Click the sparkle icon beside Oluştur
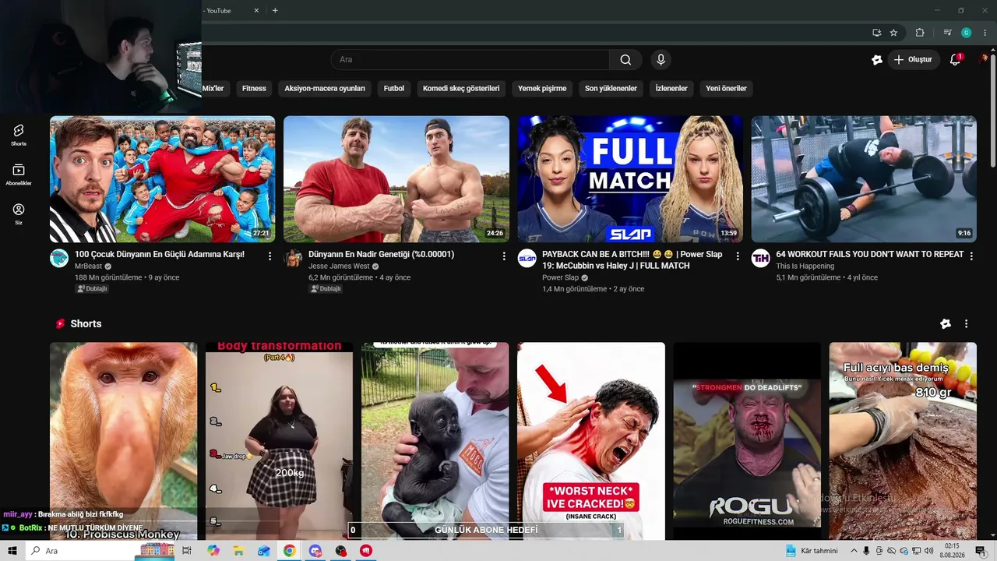This screenshot has height=561, width=997. click(876, 60)
